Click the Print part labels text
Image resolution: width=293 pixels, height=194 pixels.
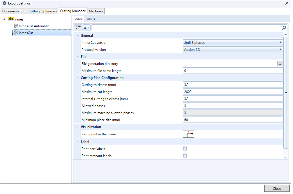tap(93, 149)
